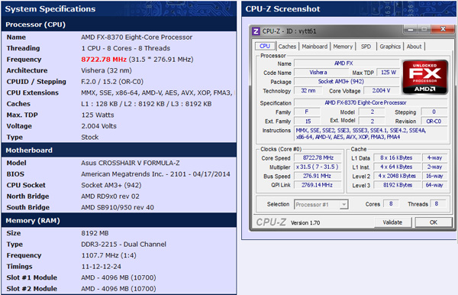
Task: Click the Max TDP value 125 W
Action: [x=388, y=72]
